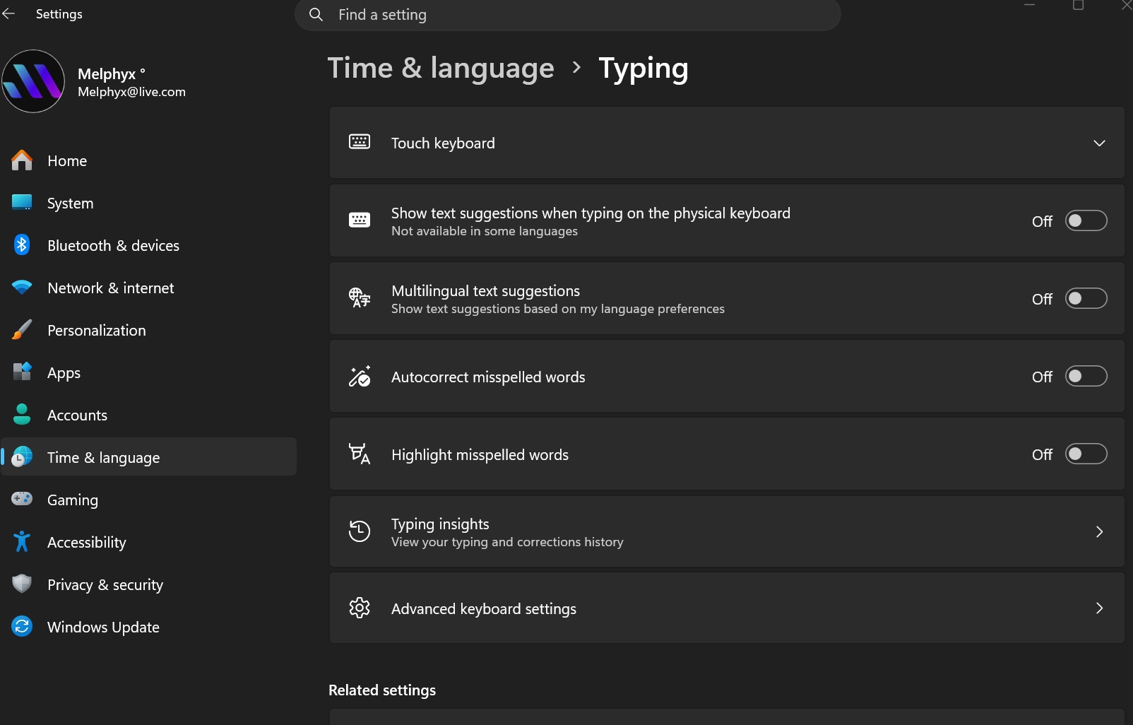Enable Multilingual text suggestions switch

click(1086, 298)
